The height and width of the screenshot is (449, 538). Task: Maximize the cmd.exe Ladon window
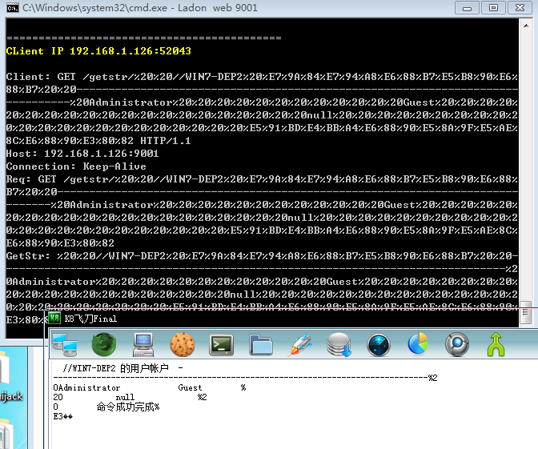point(493,8)
